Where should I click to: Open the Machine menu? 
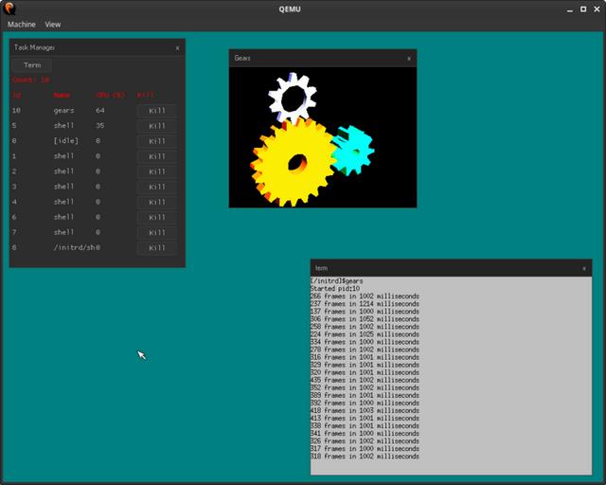pyautogui.click(x=21, y=24)
